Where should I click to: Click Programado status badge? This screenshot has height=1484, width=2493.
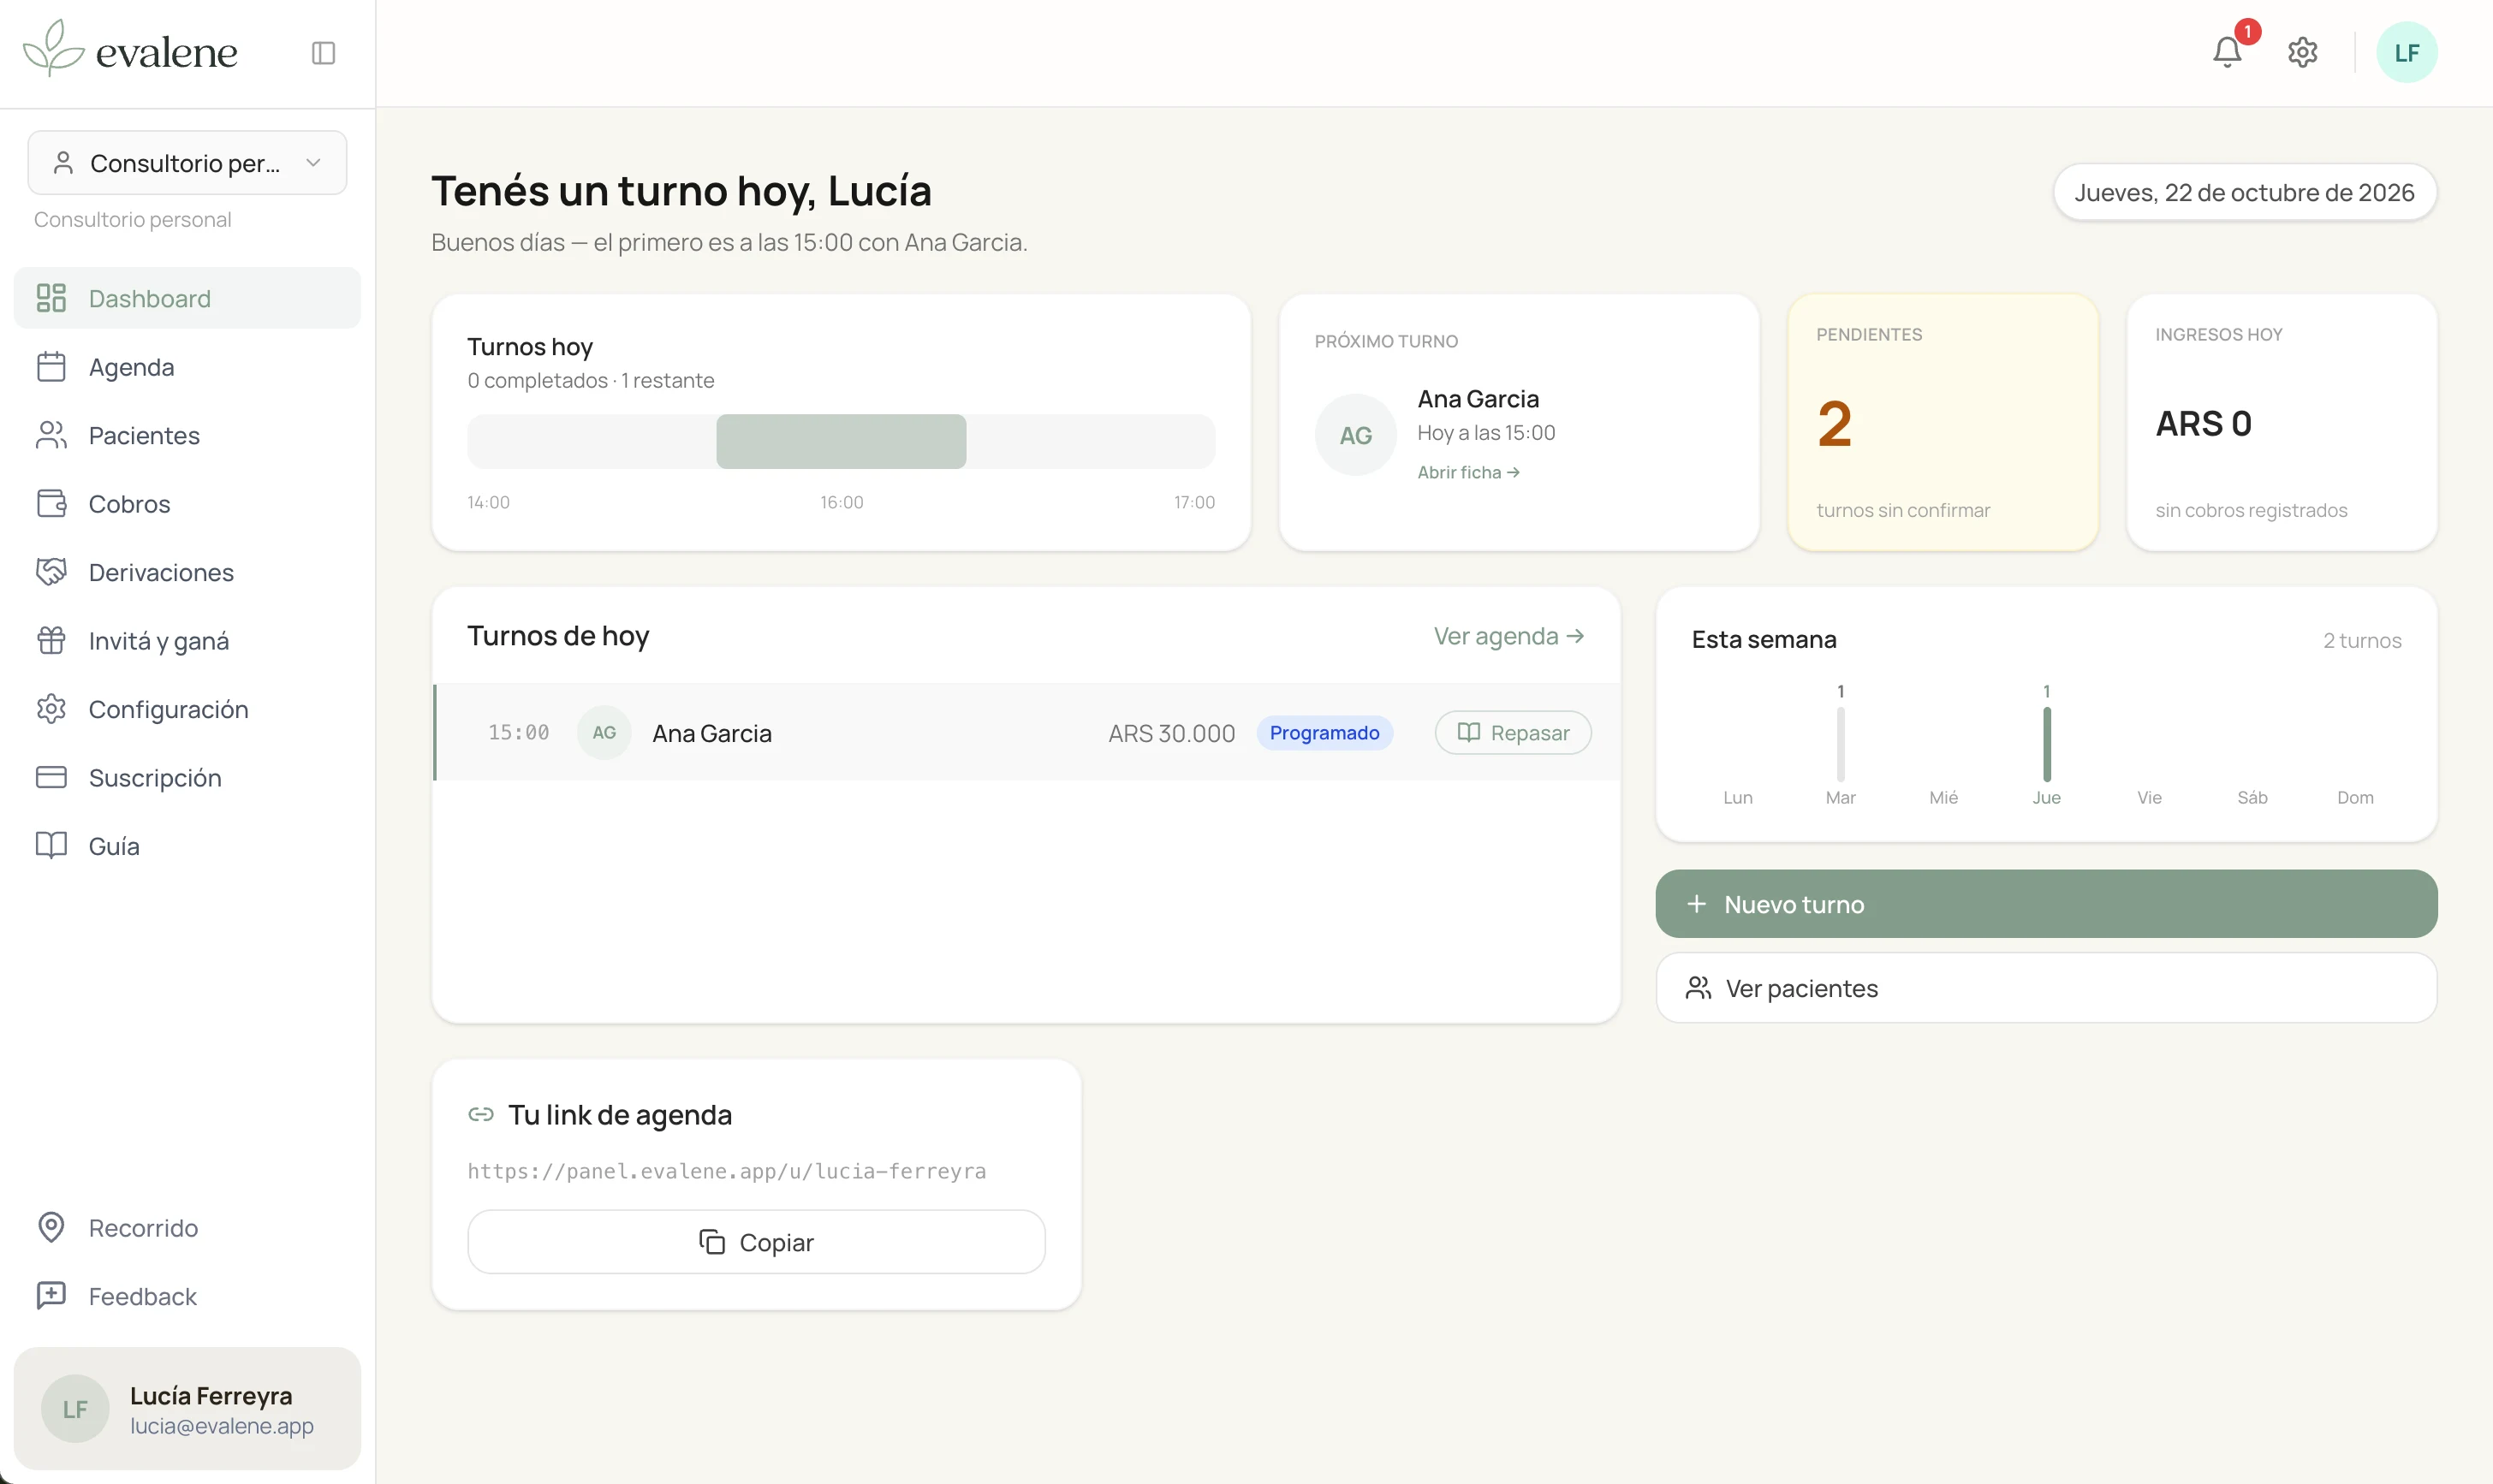point(1324,733)
